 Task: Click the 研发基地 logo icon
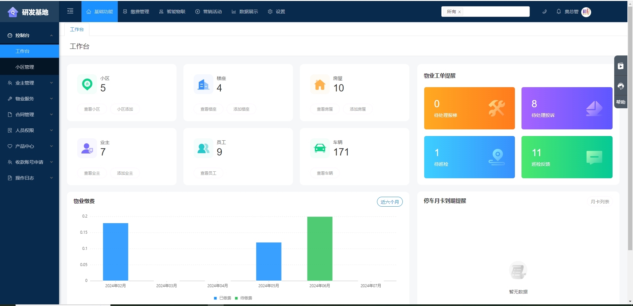(13, 12)
